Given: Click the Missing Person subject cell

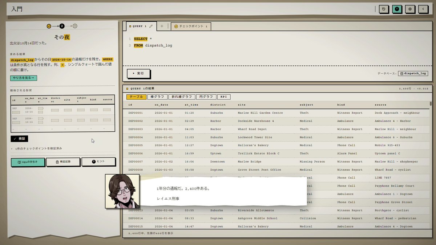Looking at the screenshot, I should click(312, 162).
